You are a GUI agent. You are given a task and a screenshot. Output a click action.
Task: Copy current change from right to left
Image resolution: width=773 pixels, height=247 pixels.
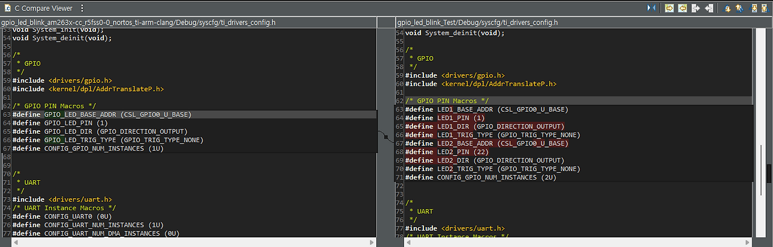tap(709, 8)
